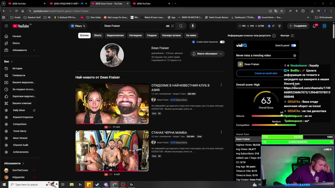Open the Twitch Emote Resizer bookmark
Screen dimensions: 335x188
tap(216, 17)
